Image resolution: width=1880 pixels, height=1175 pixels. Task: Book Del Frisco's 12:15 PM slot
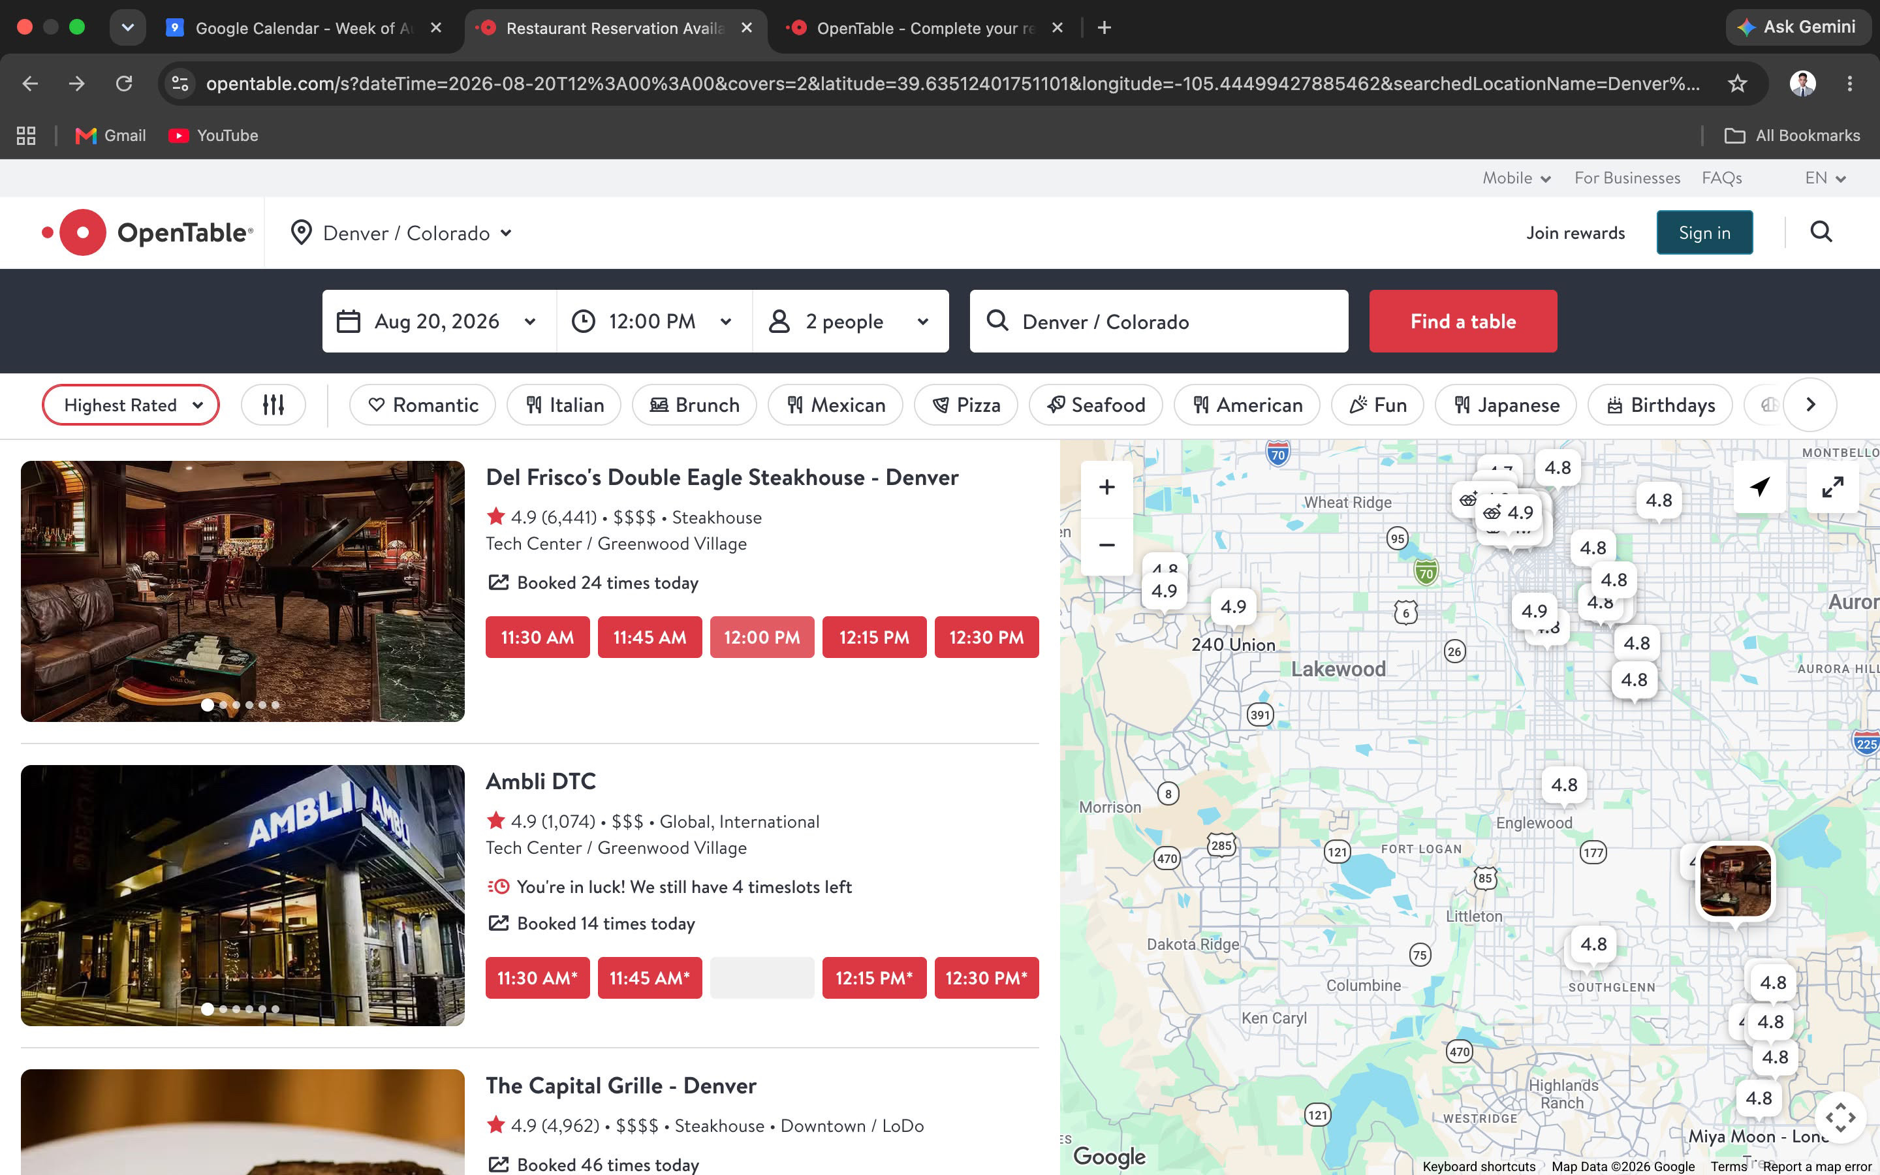[x=874, y=637]
